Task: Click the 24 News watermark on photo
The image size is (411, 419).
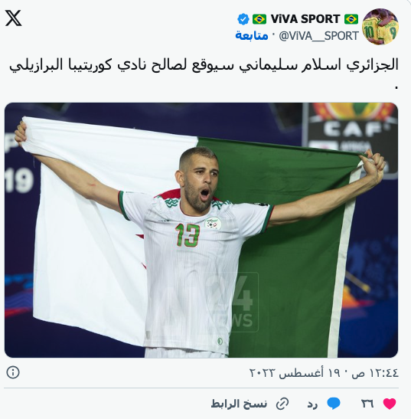Action: [235, 302]
